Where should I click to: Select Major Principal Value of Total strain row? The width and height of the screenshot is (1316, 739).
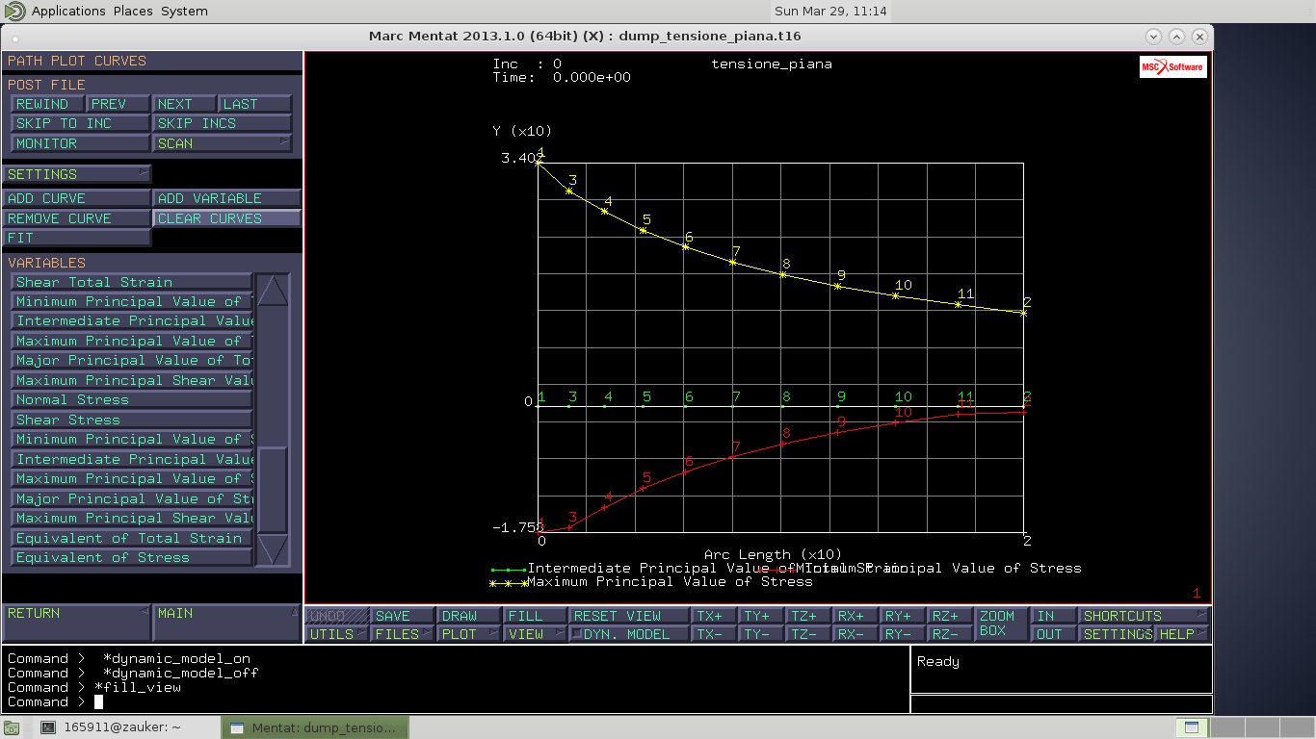coord(132,360)
